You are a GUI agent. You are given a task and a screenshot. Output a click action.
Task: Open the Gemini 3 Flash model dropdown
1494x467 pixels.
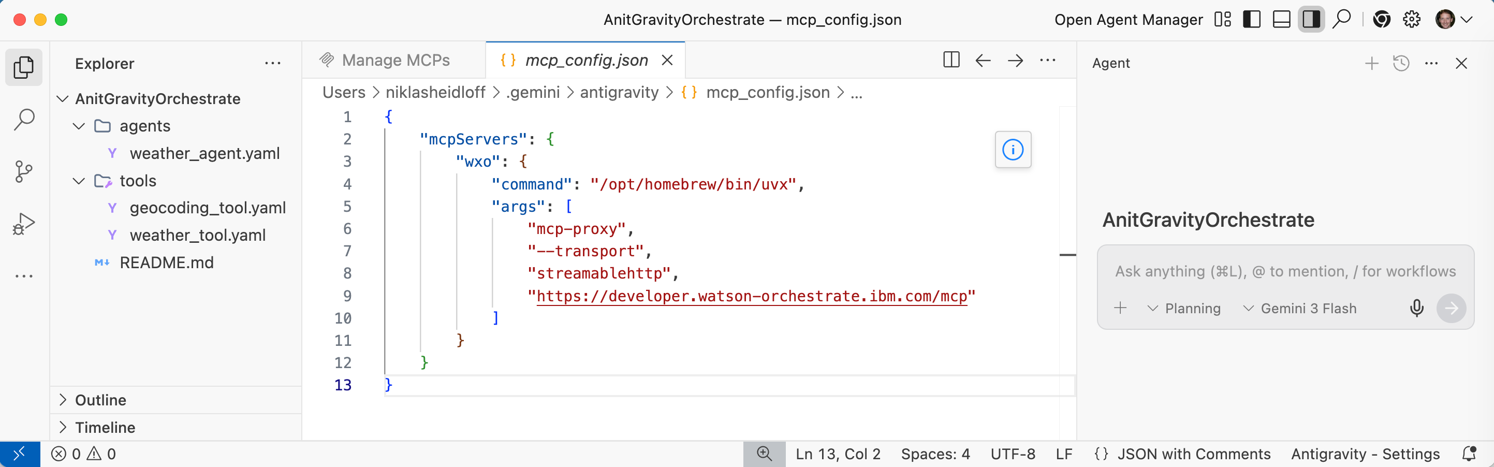coord(1299,309)
